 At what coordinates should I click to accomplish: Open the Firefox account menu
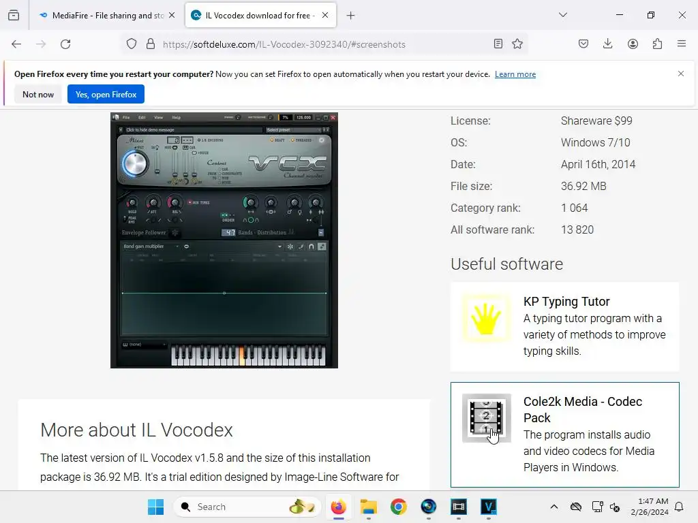(633, 44)
